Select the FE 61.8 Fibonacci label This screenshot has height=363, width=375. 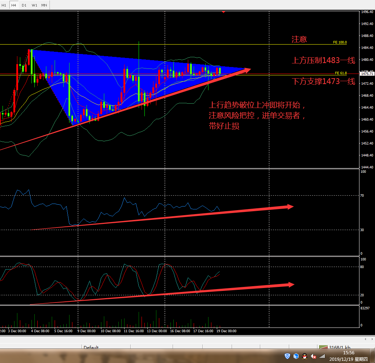point(341,73)
